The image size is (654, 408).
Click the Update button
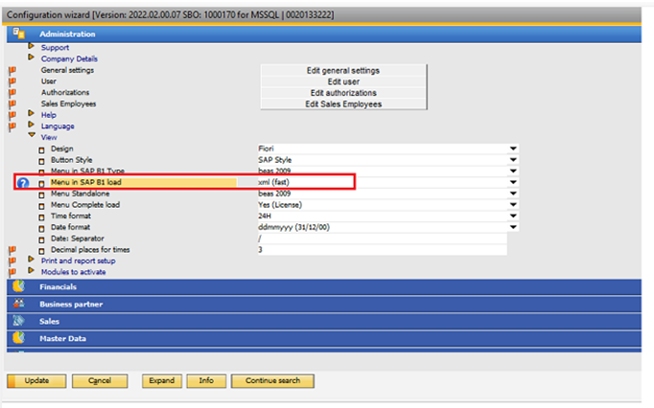coord(36,381)
